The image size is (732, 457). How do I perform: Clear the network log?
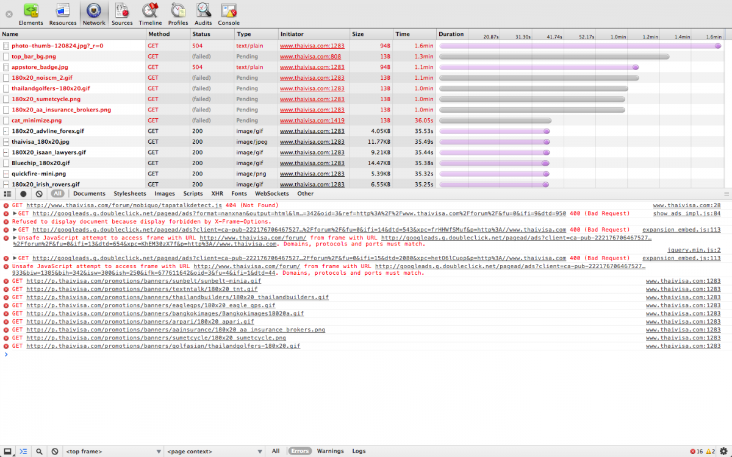(x=39, y=194)
